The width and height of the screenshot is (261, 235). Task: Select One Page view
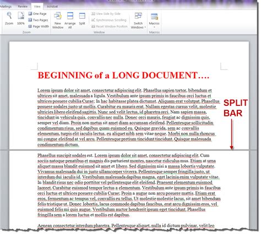pos(37,14)
